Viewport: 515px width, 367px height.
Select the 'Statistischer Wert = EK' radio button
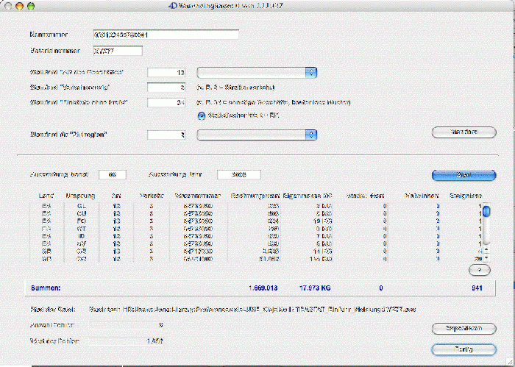click(x=202, y=115)
